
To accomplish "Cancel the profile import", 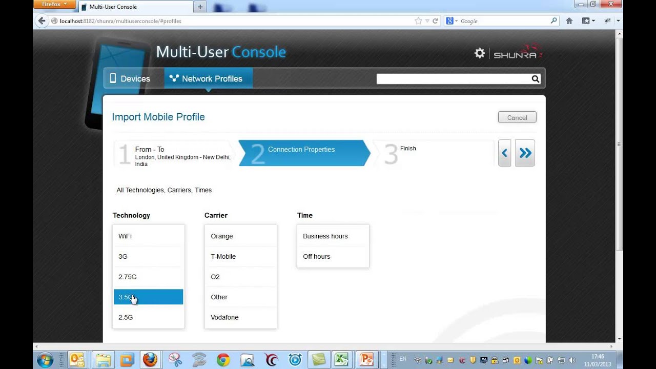I will point(517,117).
